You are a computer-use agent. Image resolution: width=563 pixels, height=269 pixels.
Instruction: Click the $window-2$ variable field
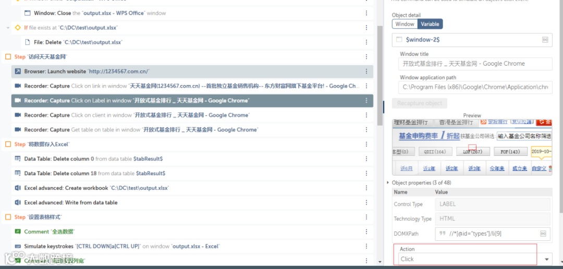point(472,40)
